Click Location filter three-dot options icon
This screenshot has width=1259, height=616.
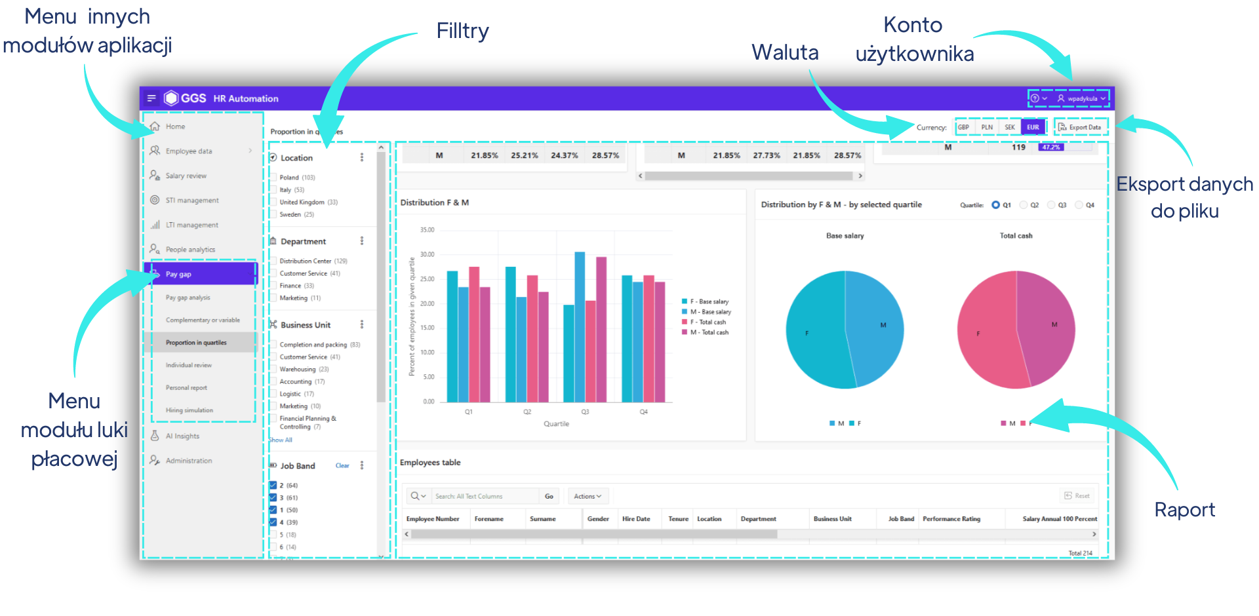[x=362, y=157]
